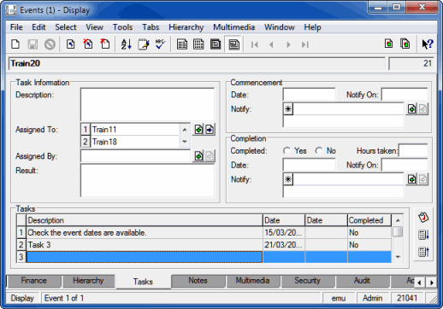Open the Tools menu

[122, 27]
